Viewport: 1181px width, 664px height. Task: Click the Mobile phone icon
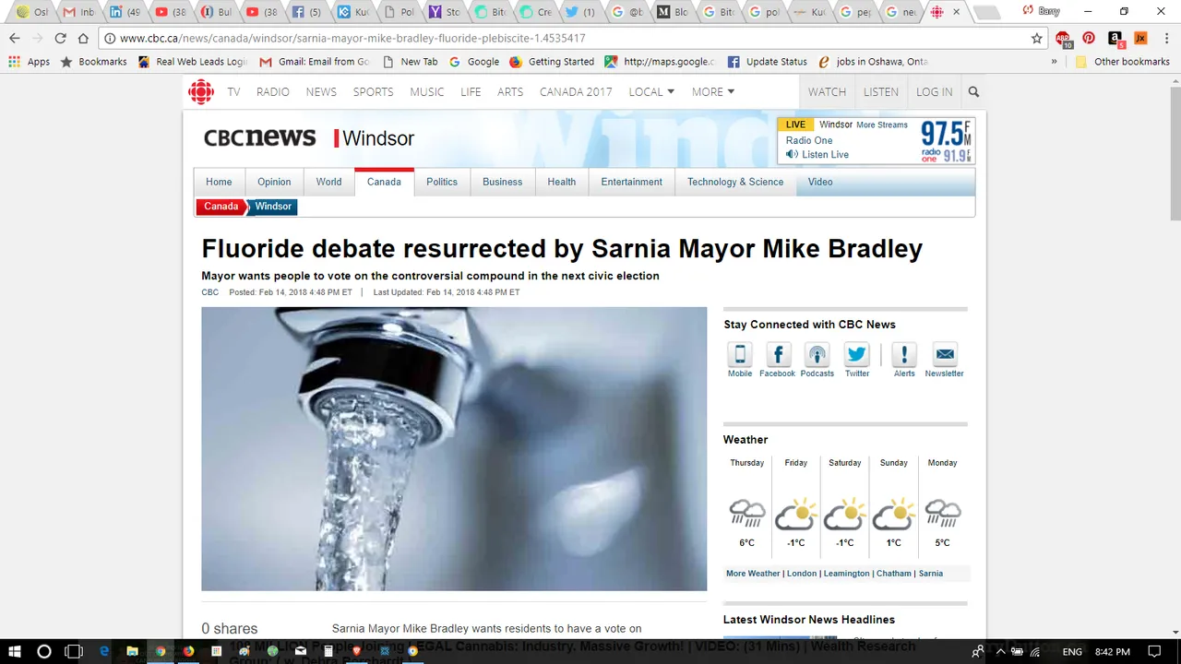point(740,354)
